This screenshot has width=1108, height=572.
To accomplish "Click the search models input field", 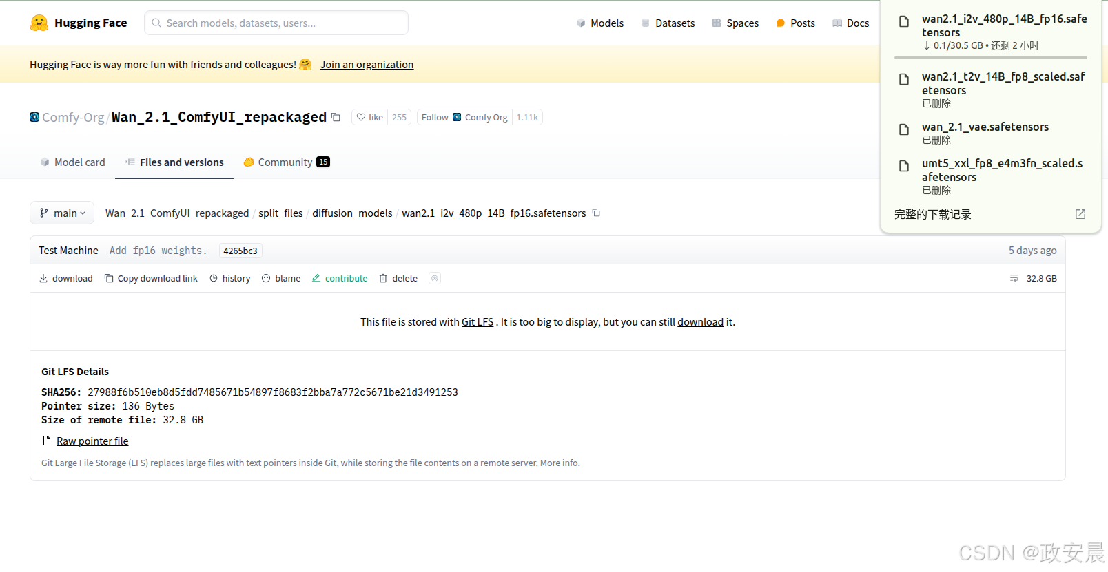I will [276, 23].
